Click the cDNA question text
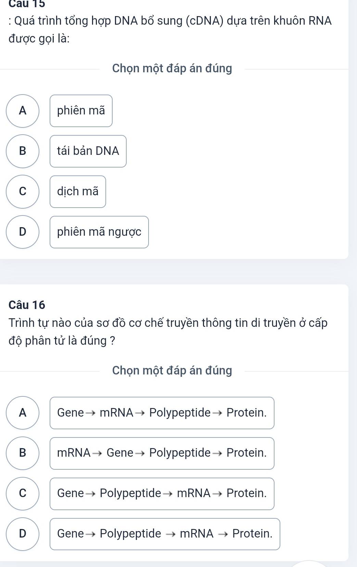 click(170, 29)
